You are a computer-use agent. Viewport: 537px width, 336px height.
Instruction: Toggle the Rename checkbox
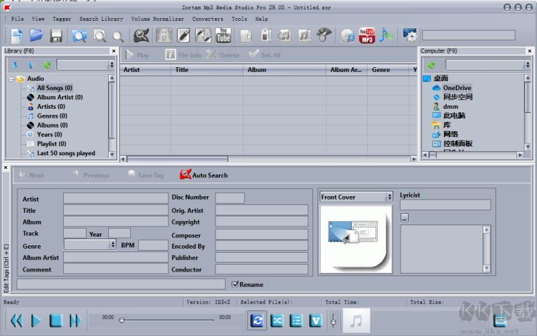pyautogui.click(x=235, y=284)
